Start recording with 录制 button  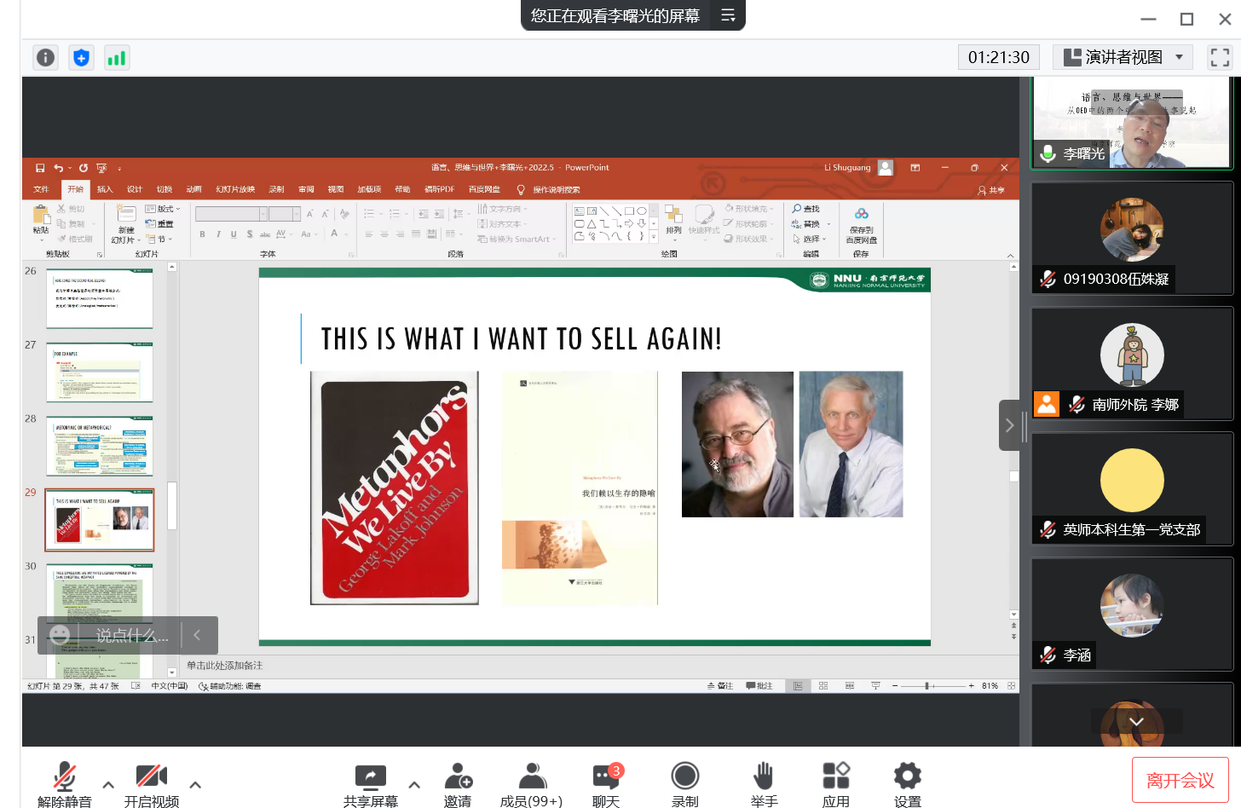pos(684,783)
